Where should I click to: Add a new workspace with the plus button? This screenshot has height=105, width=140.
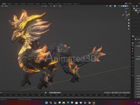[79, 4]
